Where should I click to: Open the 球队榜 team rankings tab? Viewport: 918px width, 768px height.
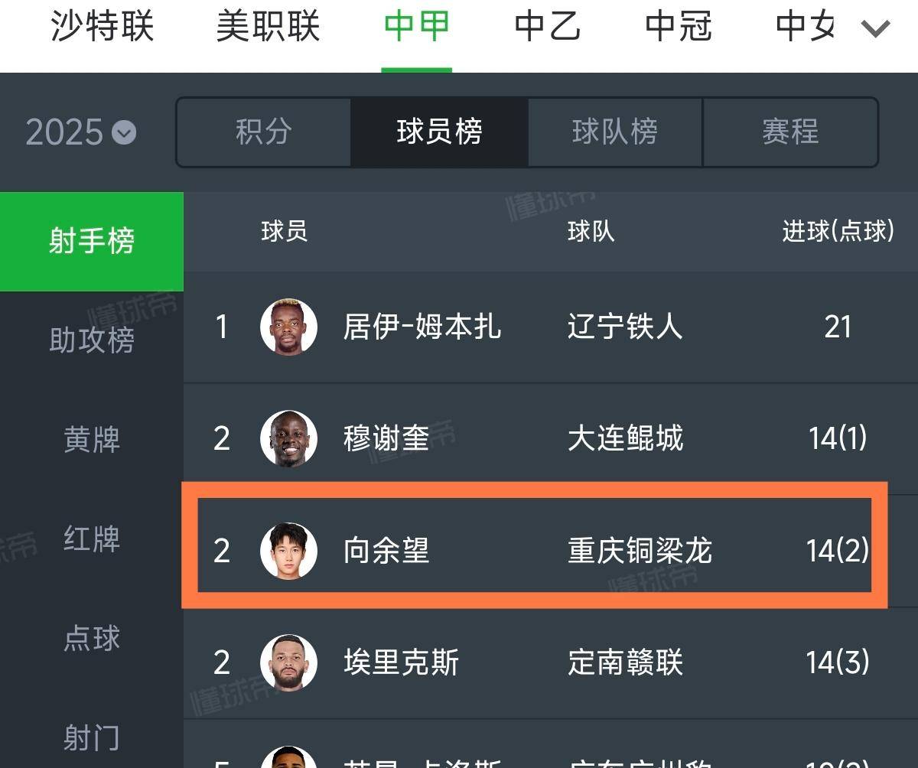point(614,132)
